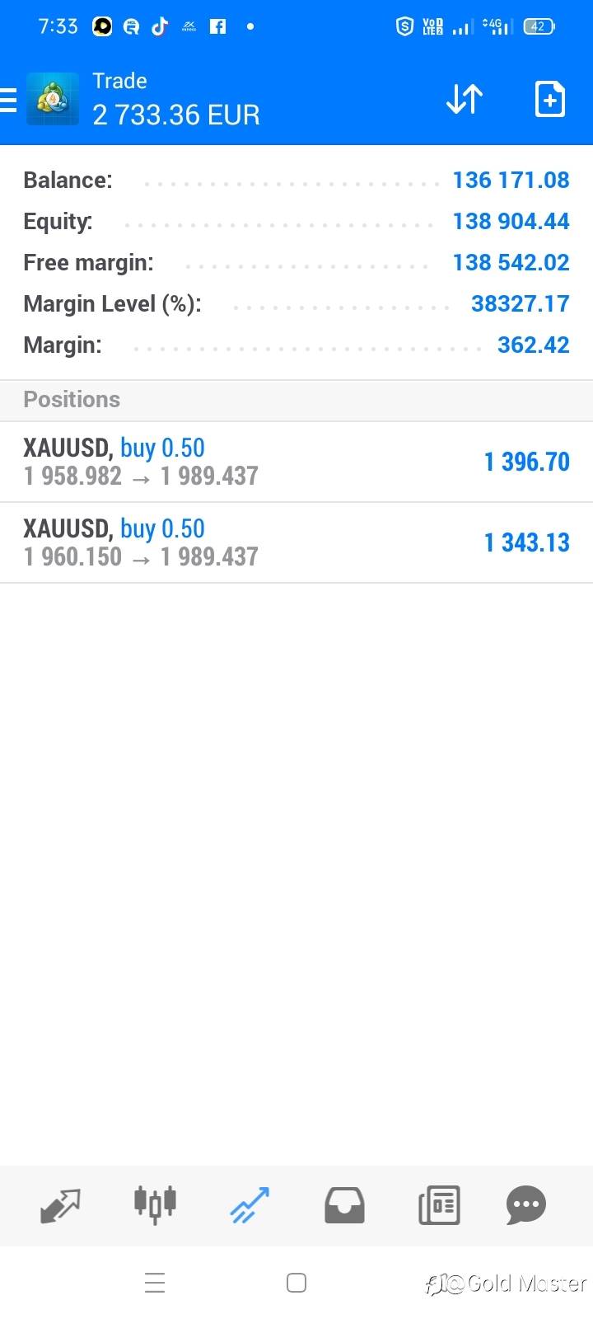Select the first XAUUSD position at 1 958.982
593x1319 pixels.
pyautogui.click(x=296, y=462)
